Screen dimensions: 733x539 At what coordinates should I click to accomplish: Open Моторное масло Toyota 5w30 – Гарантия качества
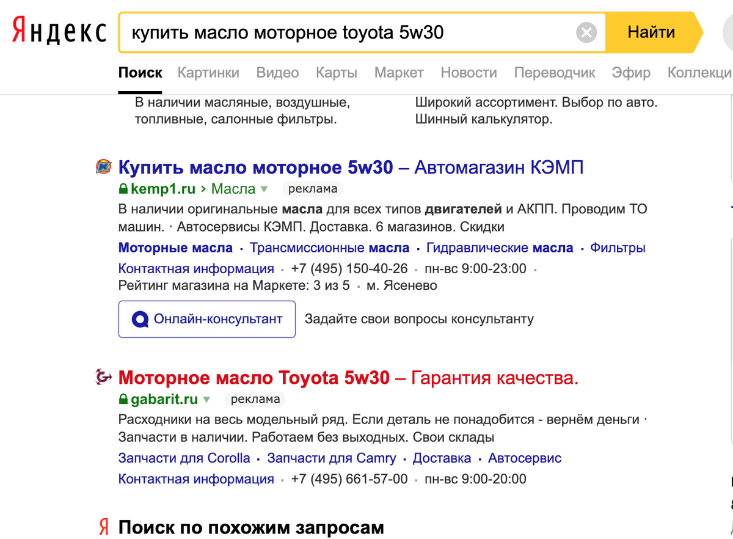point(348,378)
